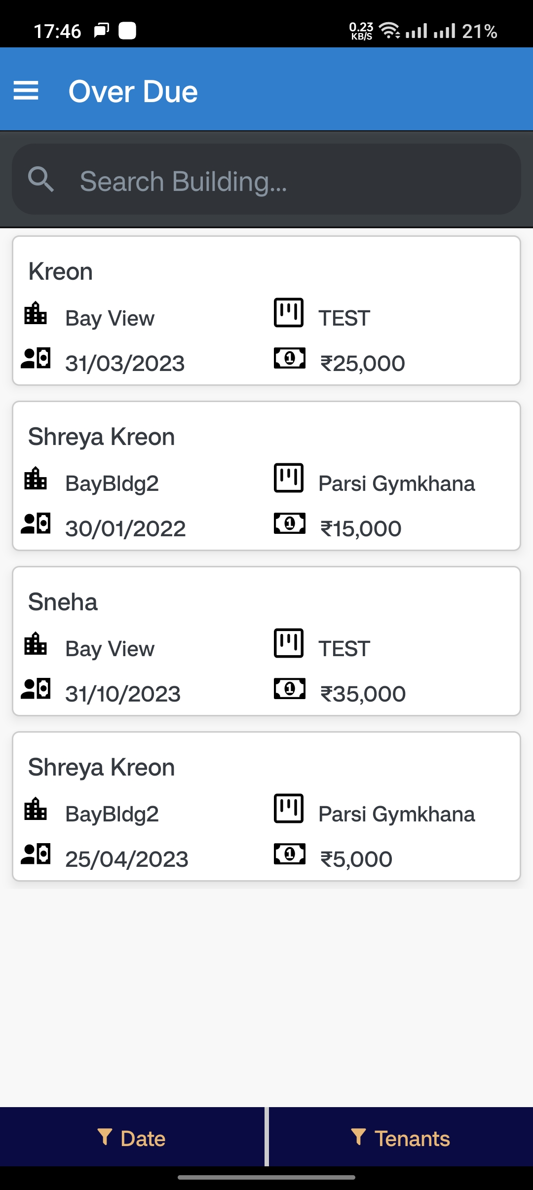This screenshot has width=533, height=1190.
Task: Tap unit icon beside Parsi Gymkhana, last card
Action: (x=289, y=808)
